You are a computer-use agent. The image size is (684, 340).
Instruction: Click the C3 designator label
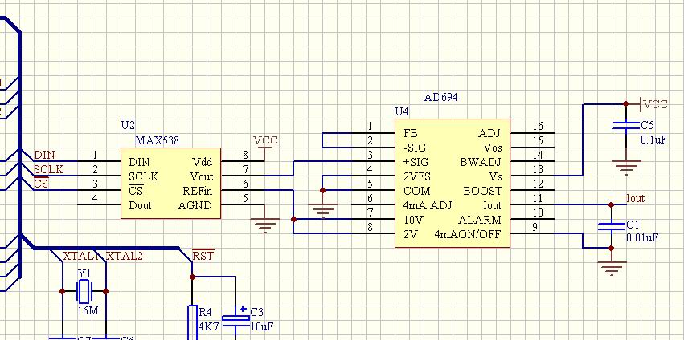coord(257,312)
